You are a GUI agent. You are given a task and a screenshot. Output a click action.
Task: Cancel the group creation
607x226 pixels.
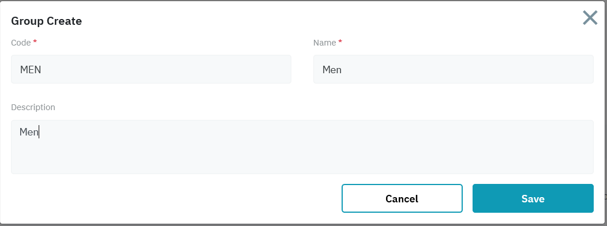coord(402,198)
